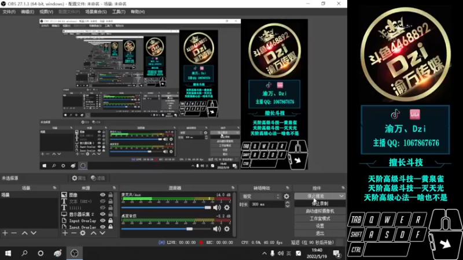Open the 编辑(E) menu
The image size is (463, 260).
pyautogui.click(x=27, y=12)
